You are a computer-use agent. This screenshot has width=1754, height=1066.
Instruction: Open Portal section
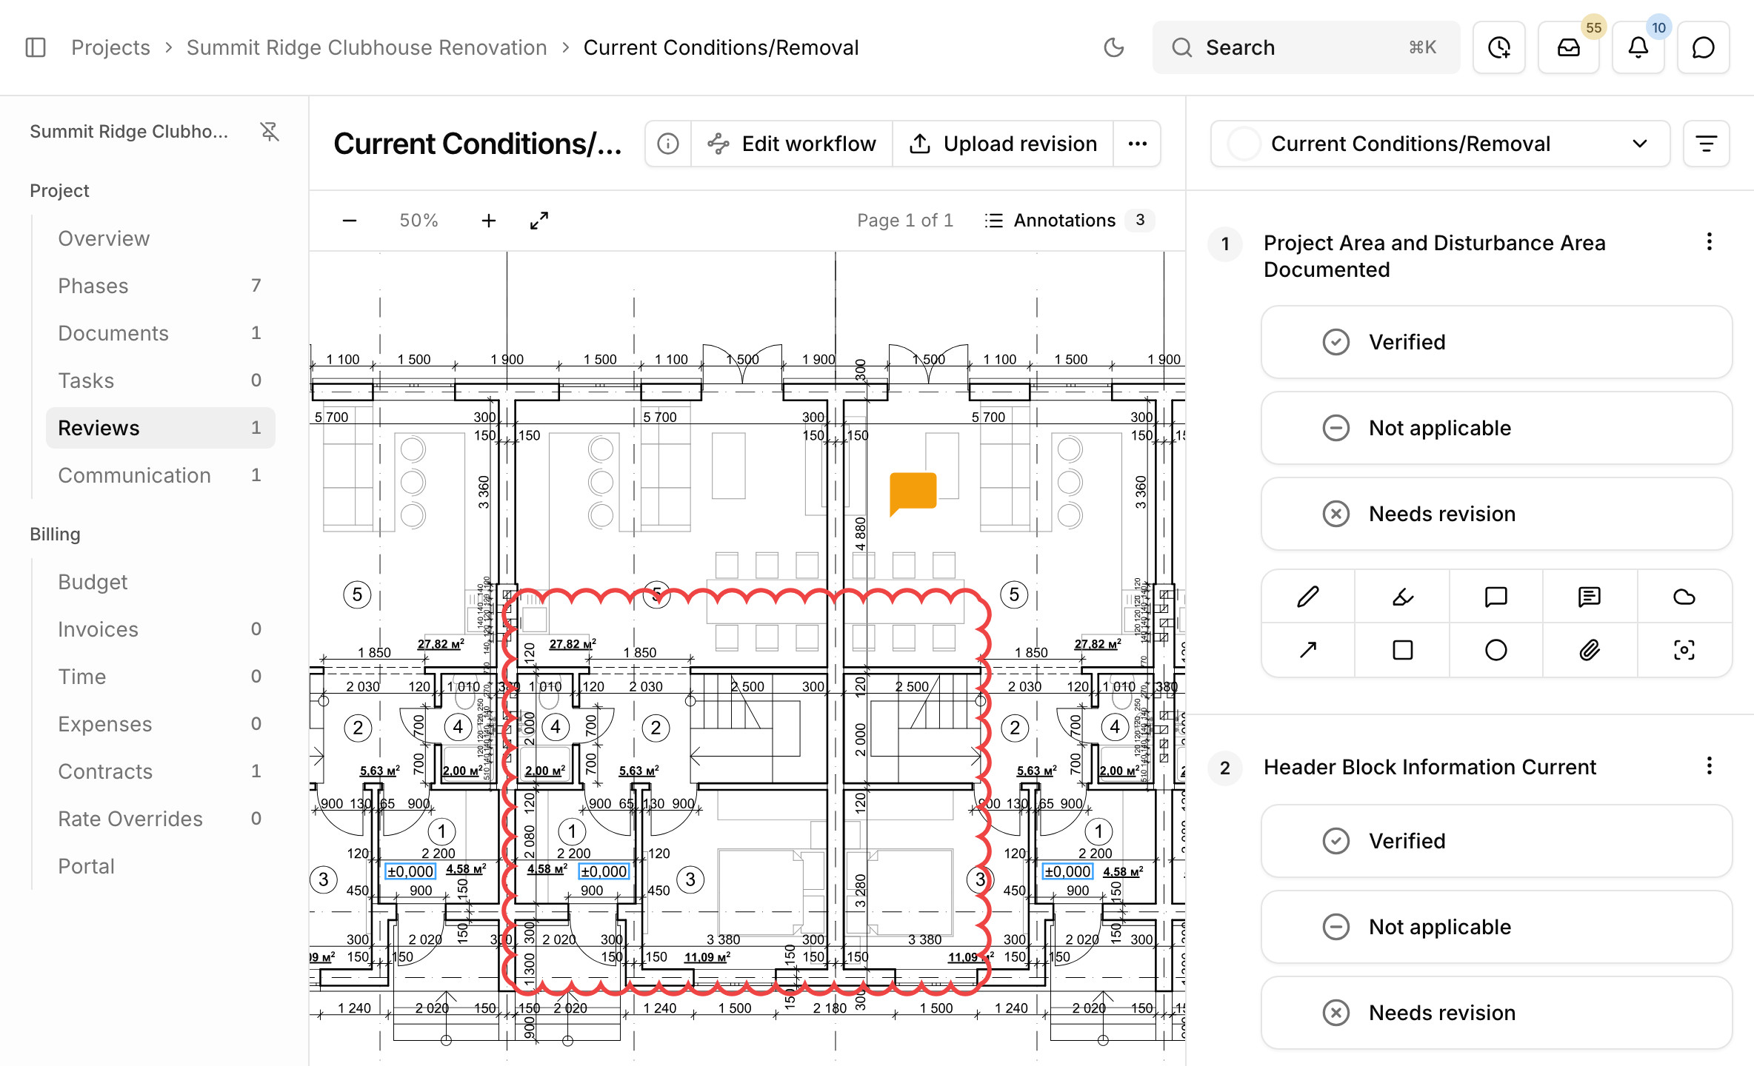point(160,866)
